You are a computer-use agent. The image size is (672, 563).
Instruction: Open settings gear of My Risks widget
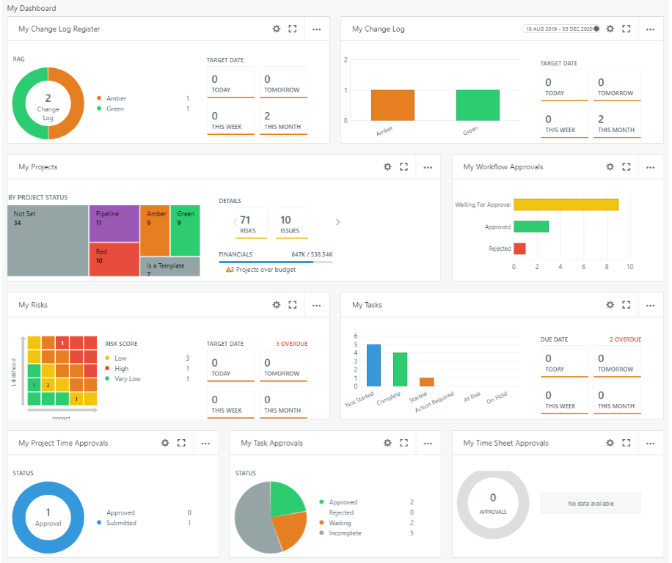tap(277, 305)
